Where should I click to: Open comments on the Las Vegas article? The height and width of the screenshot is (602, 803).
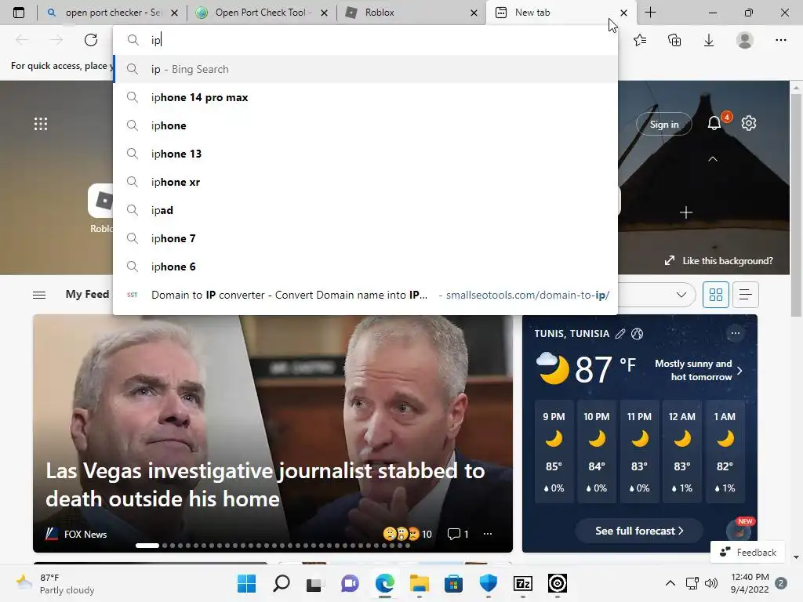tap(458, 534)
